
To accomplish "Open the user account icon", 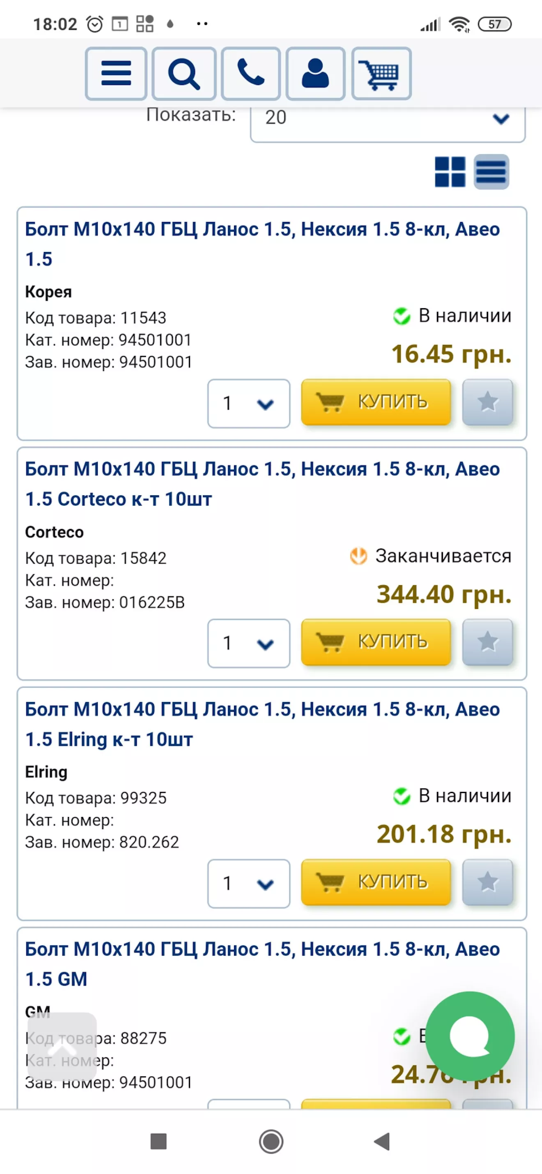I will tap(315, 74).
